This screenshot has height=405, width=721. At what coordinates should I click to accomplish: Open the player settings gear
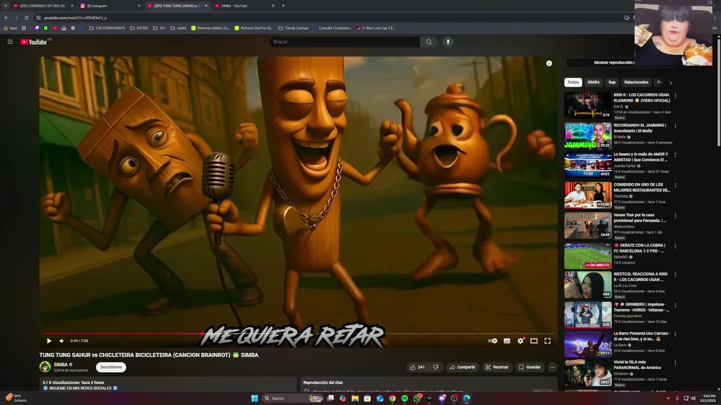520,341
